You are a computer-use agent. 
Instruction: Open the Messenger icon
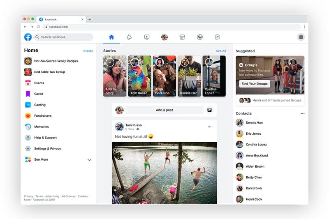coord(218,37)
